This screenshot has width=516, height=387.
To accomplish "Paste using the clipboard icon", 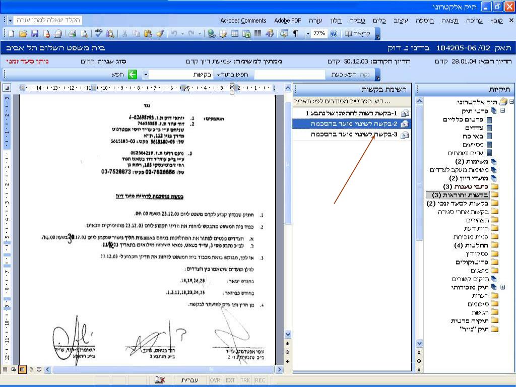I will 148,34.
